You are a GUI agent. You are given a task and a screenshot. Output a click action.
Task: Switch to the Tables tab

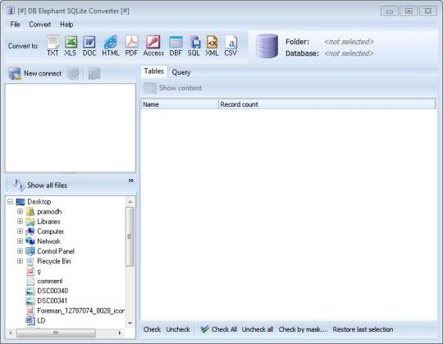tap(153, 71)
